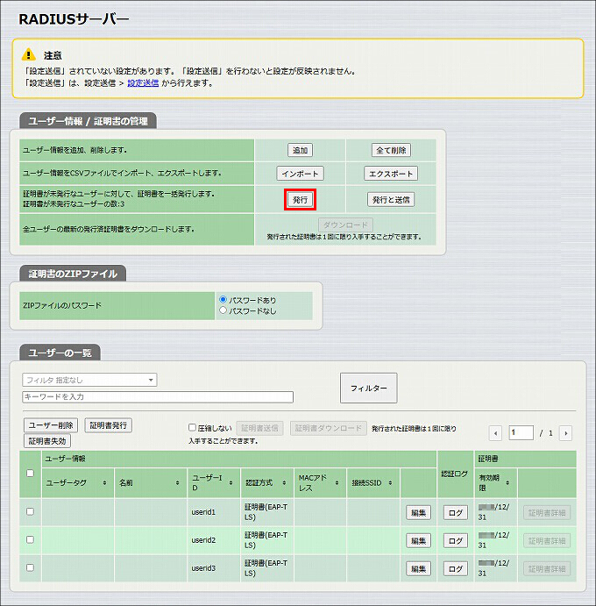The height and width of the screenshot is (606, 596).
Task: Click the ユーザー情報 / 証明書の管理 section header
Action: 88,121
